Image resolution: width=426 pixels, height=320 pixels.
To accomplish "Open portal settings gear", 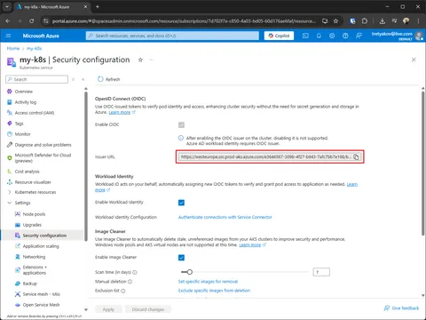I will click(x=332, y=36).
